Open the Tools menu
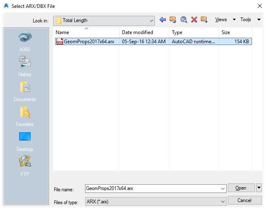Screen dimensions: 266x210 click(x=246, y=20)
